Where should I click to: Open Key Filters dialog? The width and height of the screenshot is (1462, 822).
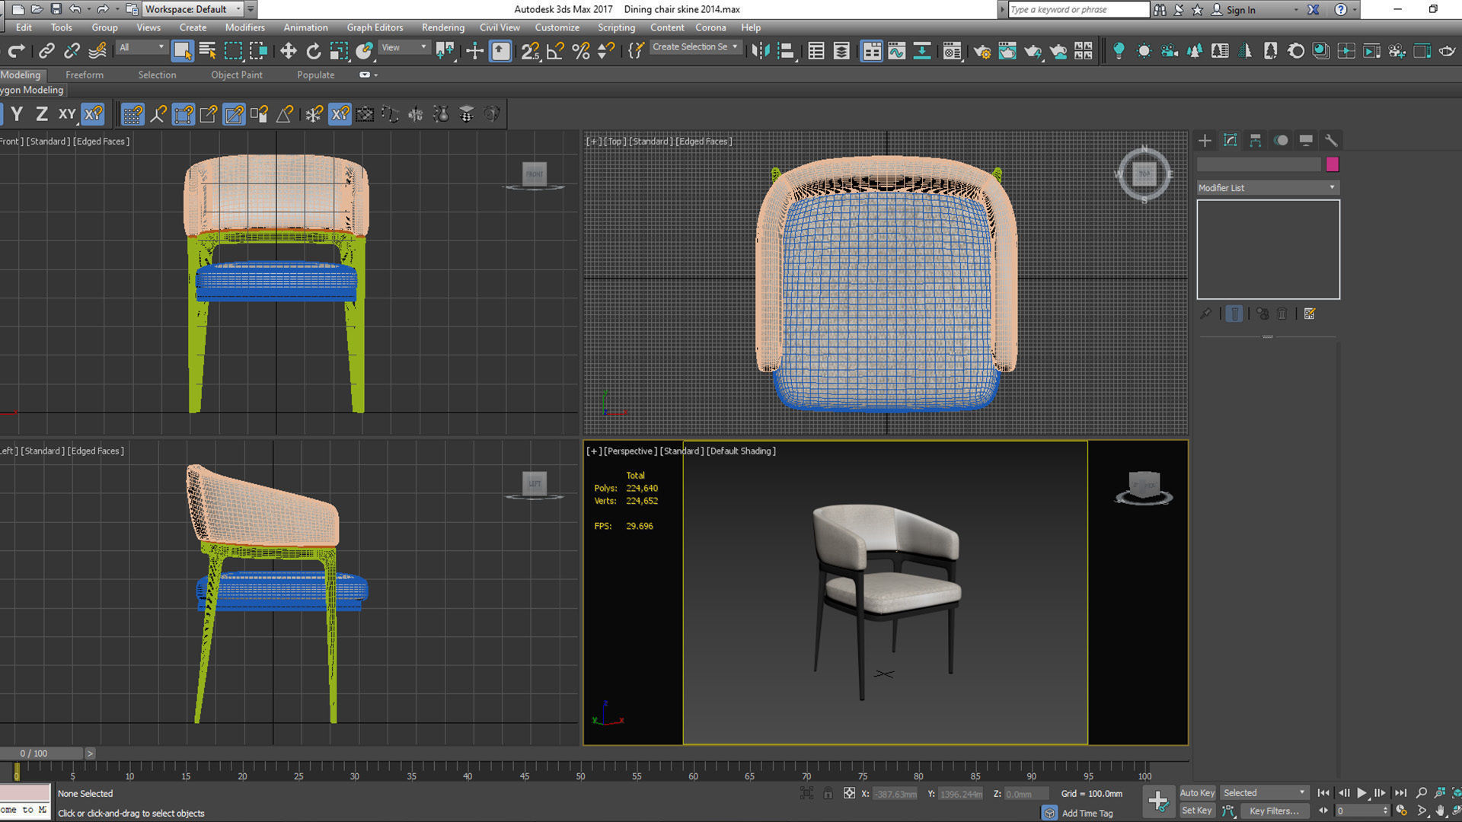[1274, 811]
